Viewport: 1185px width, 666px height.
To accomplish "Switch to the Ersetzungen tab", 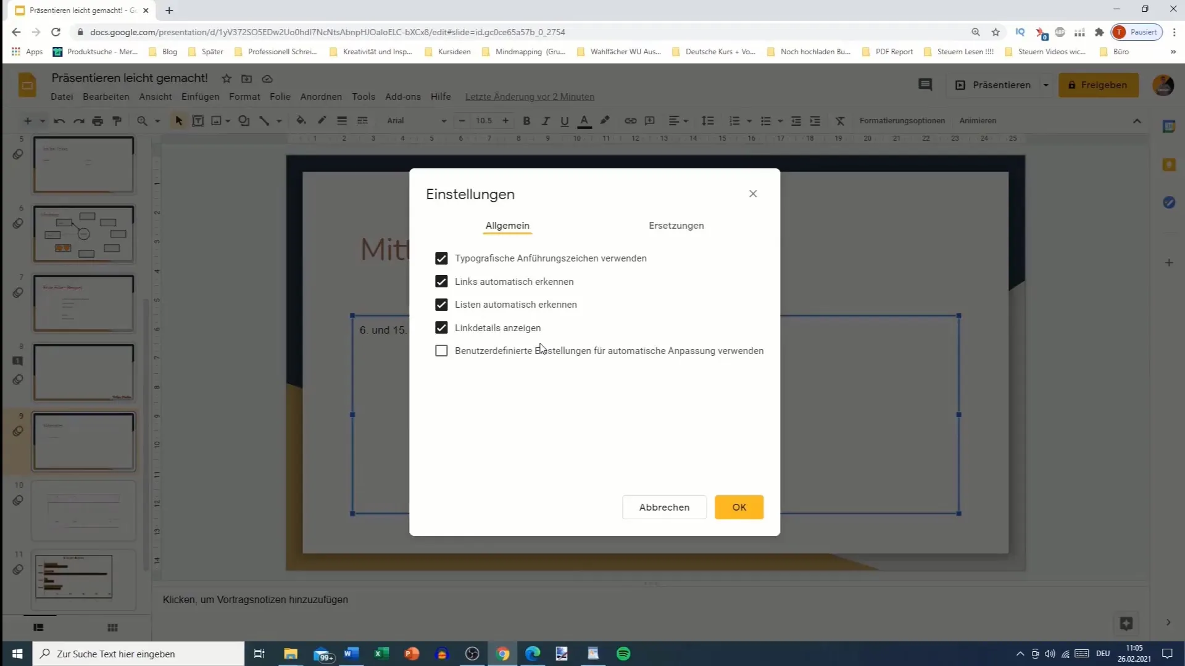I will tap(676, 226).
